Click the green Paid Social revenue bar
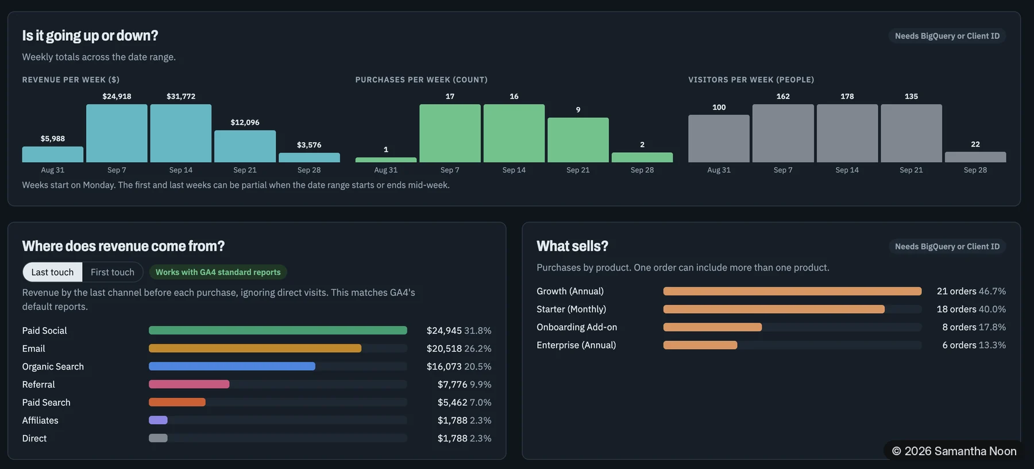The image size is (1034, 469). [x=278, y=330]
